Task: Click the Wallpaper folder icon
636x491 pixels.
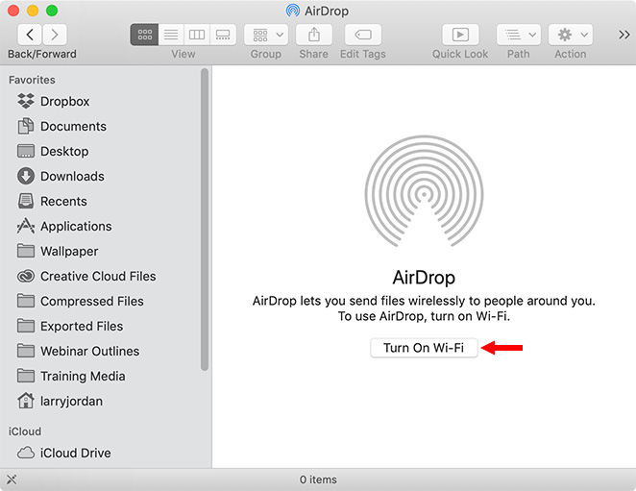Action: click(x=26, y=251)
